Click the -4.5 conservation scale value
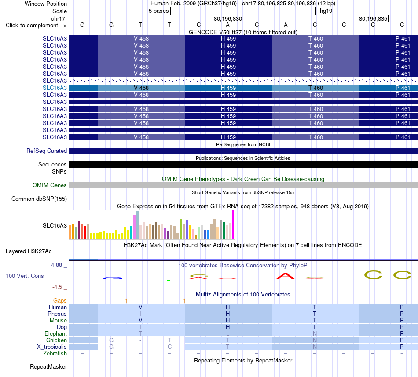This screenshot has height=377, width=418. point(57,287)
